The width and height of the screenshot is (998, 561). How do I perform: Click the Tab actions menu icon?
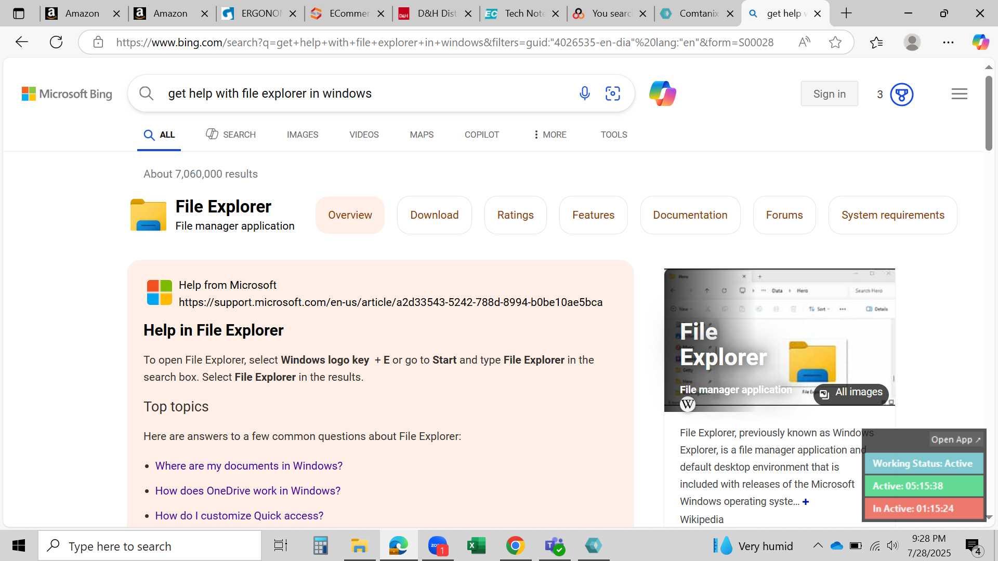pyautogui.click(x=19, y=14)
